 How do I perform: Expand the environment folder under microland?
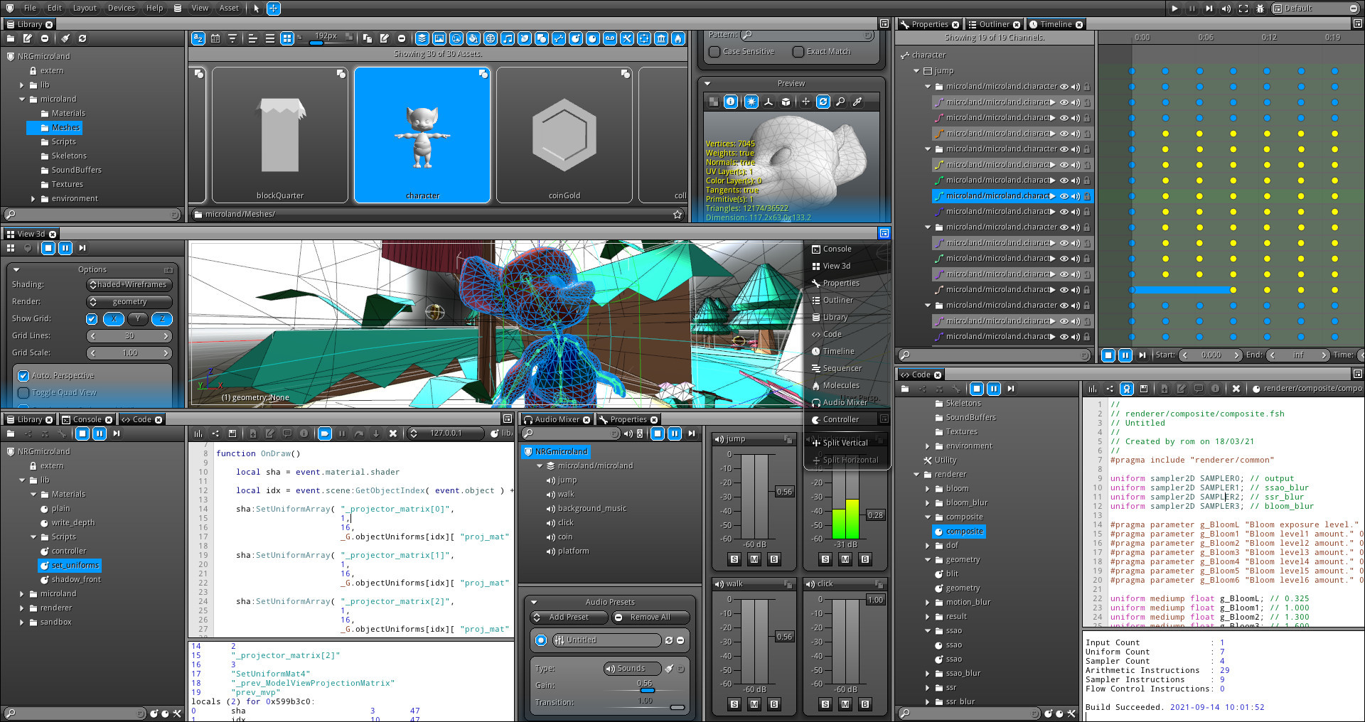coord(33,199)
